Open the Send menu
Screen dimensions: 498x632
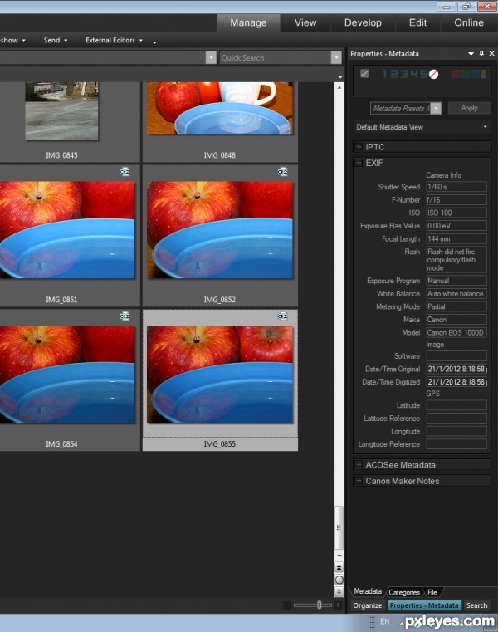pyautogui.click(x=56, y=41)
